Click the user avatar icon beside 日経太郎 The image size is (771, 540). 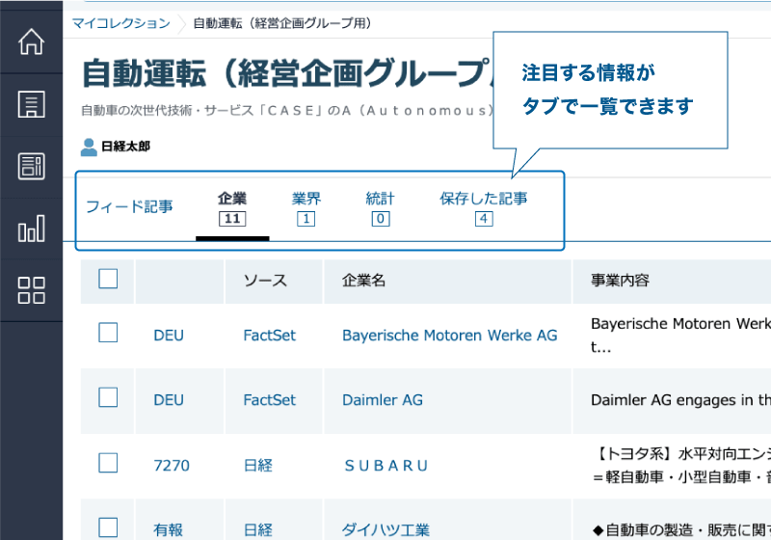89,147
